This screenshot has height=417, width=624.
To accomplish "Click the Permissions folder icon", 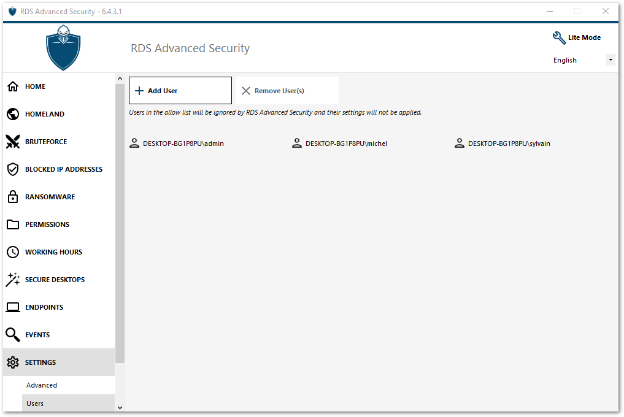I will point(13,224).
